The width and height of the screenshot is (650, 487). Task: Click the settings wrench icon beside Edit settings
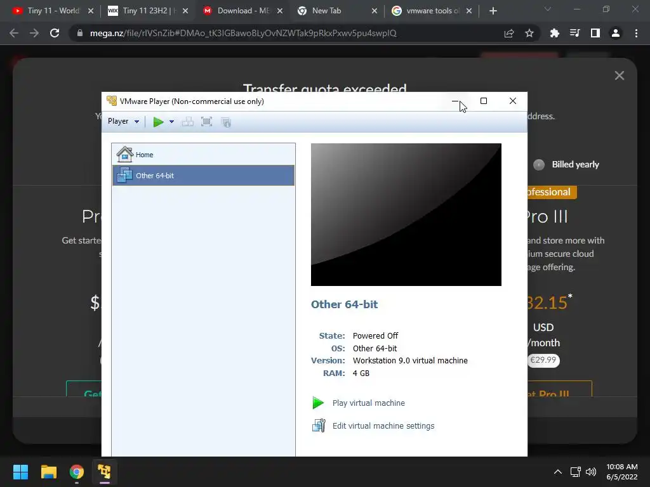(319, 425)
